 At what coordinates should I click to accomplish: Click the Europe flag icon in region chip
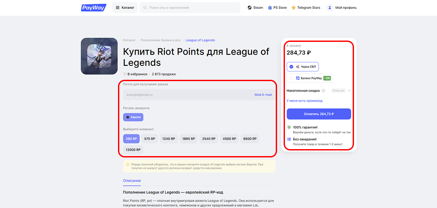click(128, 117)
